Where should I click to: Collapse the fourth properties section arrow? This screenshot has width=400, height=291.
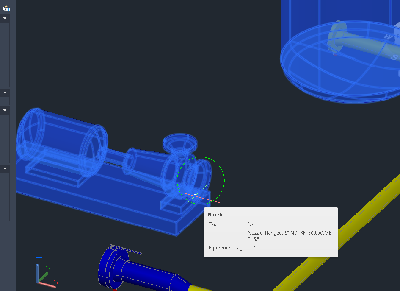[5, 168]
